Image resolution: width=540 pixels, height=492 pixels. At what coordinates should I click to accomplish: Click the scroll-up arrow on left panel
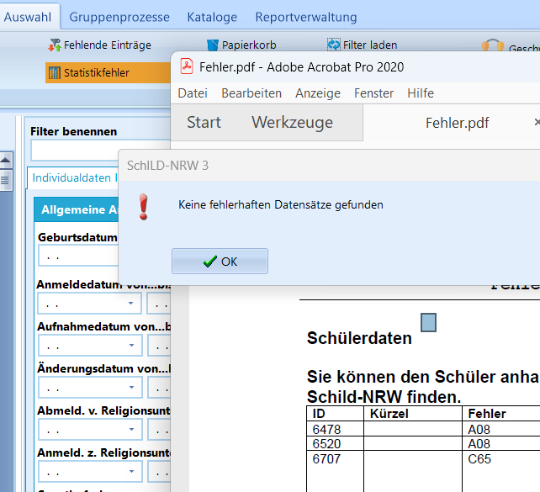tap(6, 160)
